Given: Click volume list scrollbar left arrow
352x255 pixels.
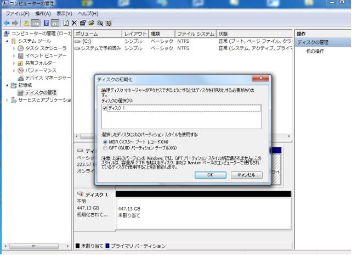Looking at the screenshot, I should [x=77, y=136].
